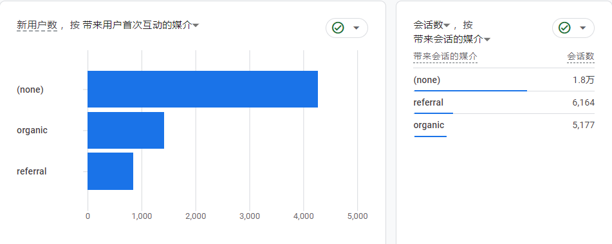Open the (none) row in sessions table

[504, 80]
